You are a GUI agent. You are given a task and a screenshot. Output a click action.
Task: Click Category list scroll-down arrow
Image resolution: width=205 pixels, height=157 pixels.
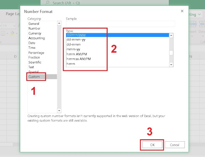pyautogui.click(x=59, y=110)
